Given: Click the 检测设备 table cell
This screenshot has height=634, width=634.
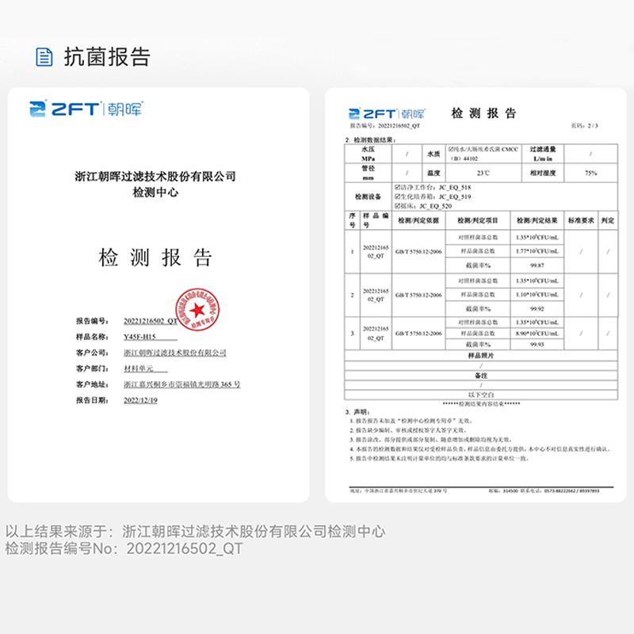Looking at the screenshot, I should click(x=369, y=197).
